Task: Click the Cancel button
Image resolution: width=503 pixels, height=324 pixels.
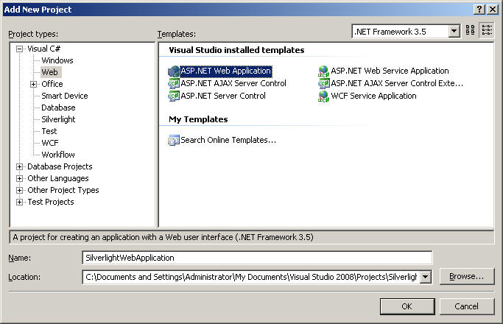Action: pyautogui.click(x=467, y=306)
